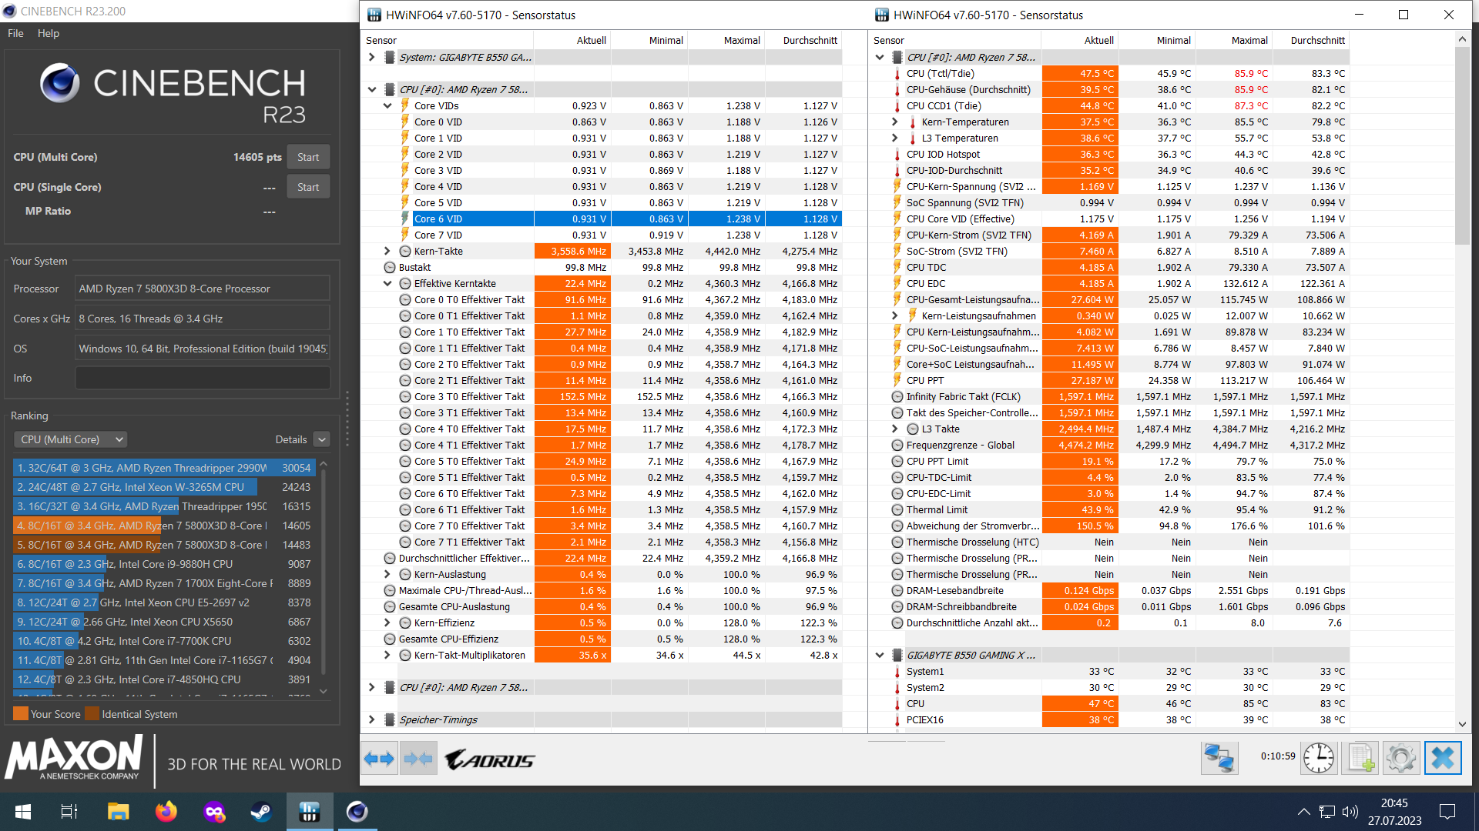The height and width of the screenshot is (831, 1479).
Task: Click the collapse columns arrows icon in HWiNFO
Action: (418, 759)
